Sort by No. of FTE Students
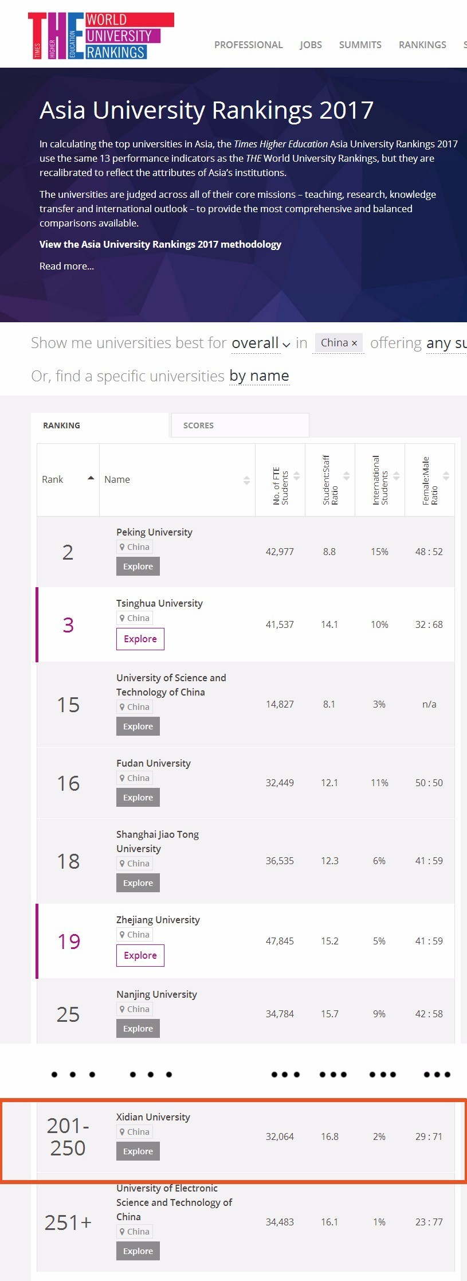467x1281 pixels. coord(296,476)
